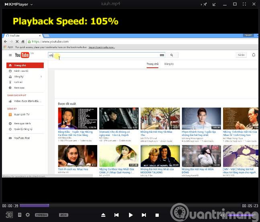Click the search magnifier button

[172, 55]
